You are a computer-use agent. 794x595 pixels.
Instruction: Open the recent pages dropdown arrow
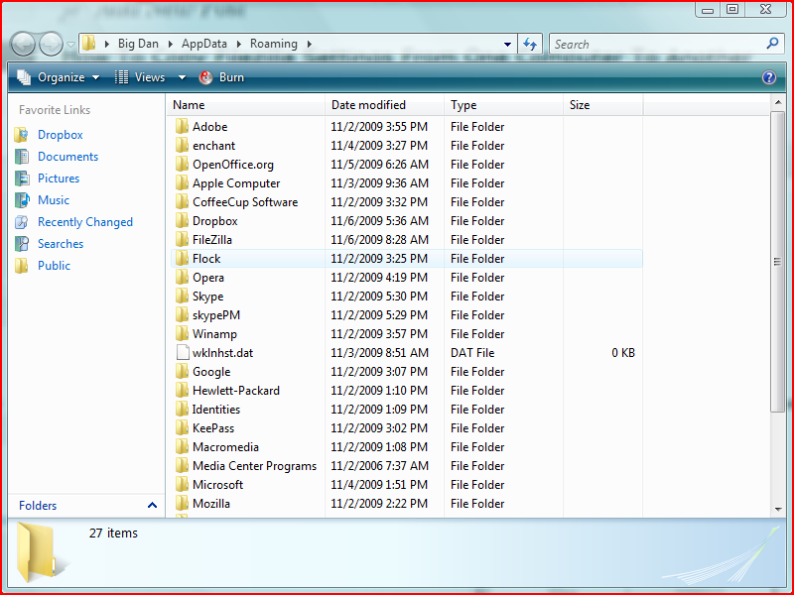pos(70,45)
